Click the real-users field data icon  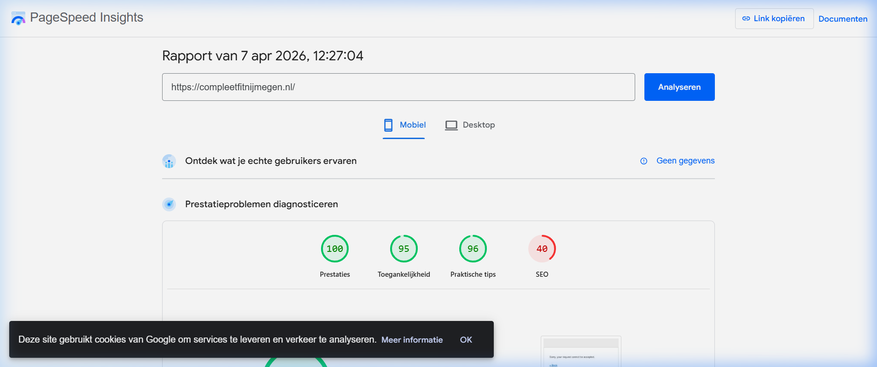click(169, 161)
